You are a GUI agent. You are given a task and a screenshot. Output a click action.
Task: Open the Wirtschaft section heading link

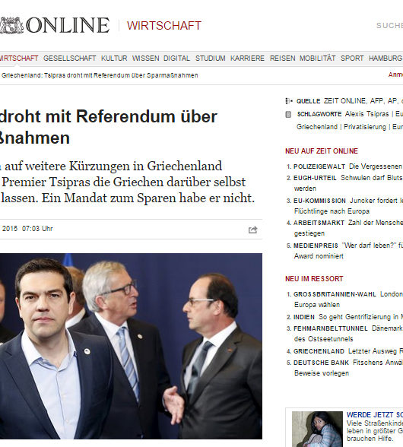[164, 26]
